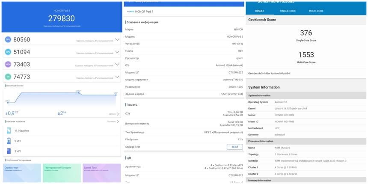
Task: Expand the UX score 74773 row
Action: click(117, 77)
